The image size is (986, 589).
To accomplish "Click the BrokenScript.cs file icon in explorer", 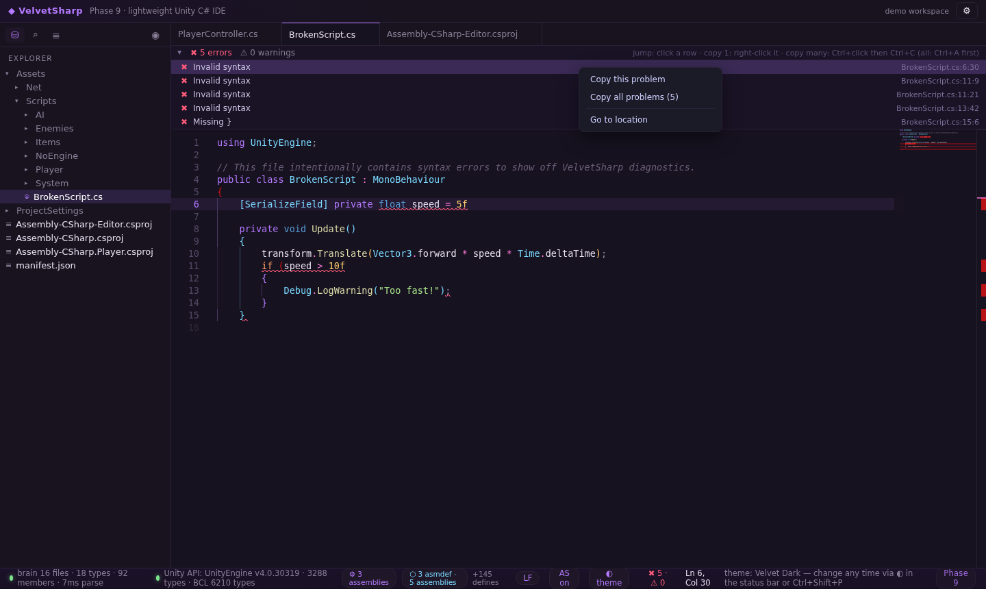I will 27,197.
